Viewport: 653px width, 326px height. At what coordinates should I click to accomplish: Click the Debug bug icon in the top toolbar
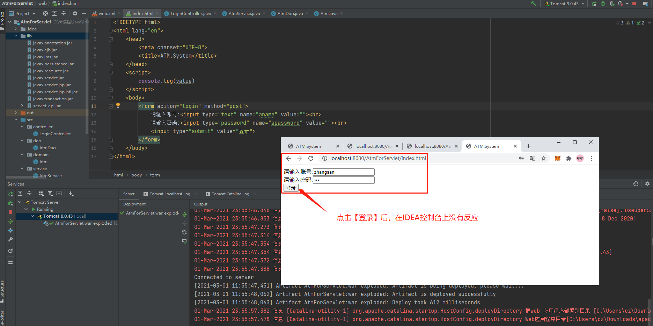(603, 4)
